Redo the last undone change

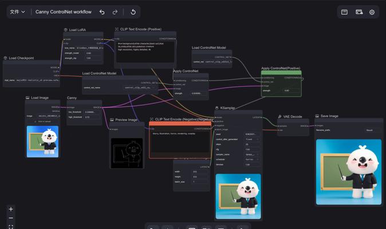click(115, 12)
